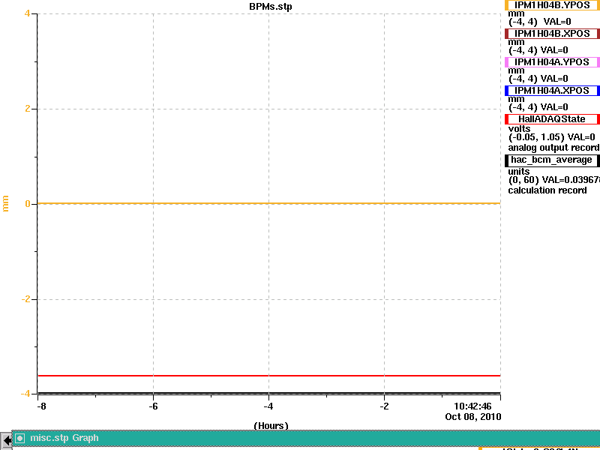Click the orange flat curve at zero
Viewport: 600px width, 450px height.
(268, 203)
